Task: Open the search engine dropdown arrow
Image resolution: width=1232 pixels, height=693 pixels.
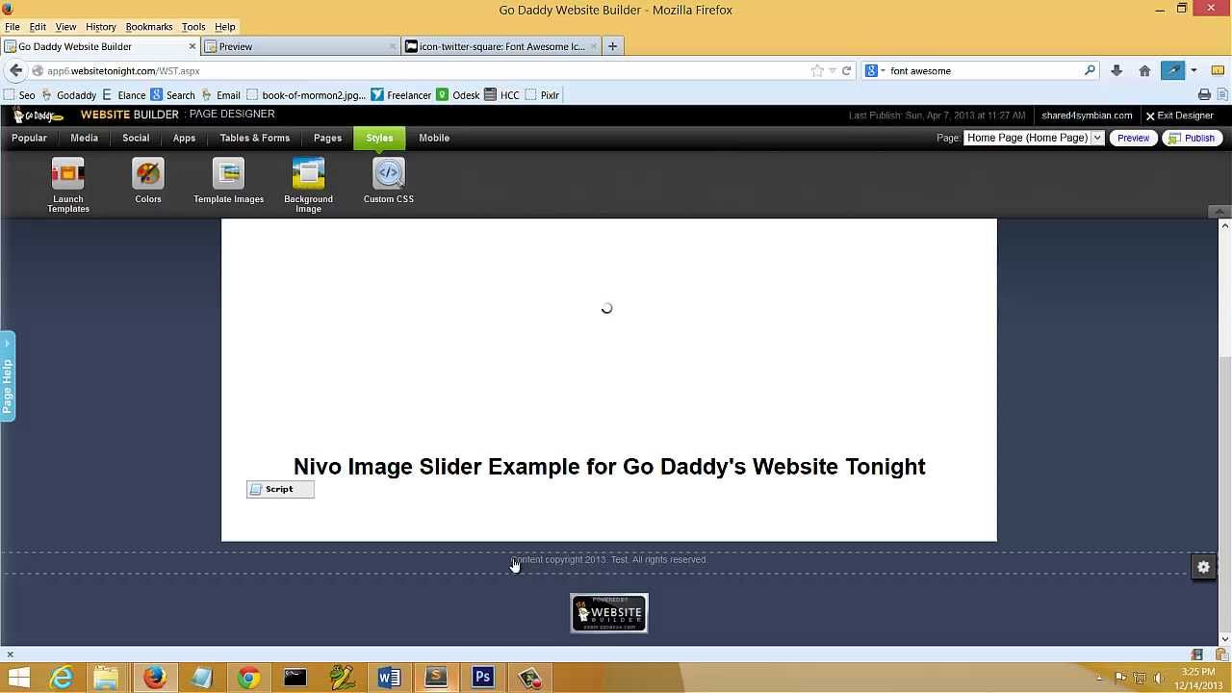Action: click(882, 70)
